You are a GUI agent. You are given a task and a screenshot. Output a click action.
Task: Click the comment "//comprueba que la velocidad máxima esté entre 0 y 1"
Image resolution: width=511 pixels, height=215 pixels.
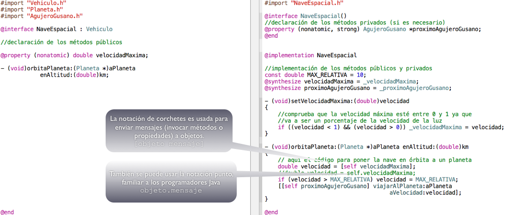point(374,114)
